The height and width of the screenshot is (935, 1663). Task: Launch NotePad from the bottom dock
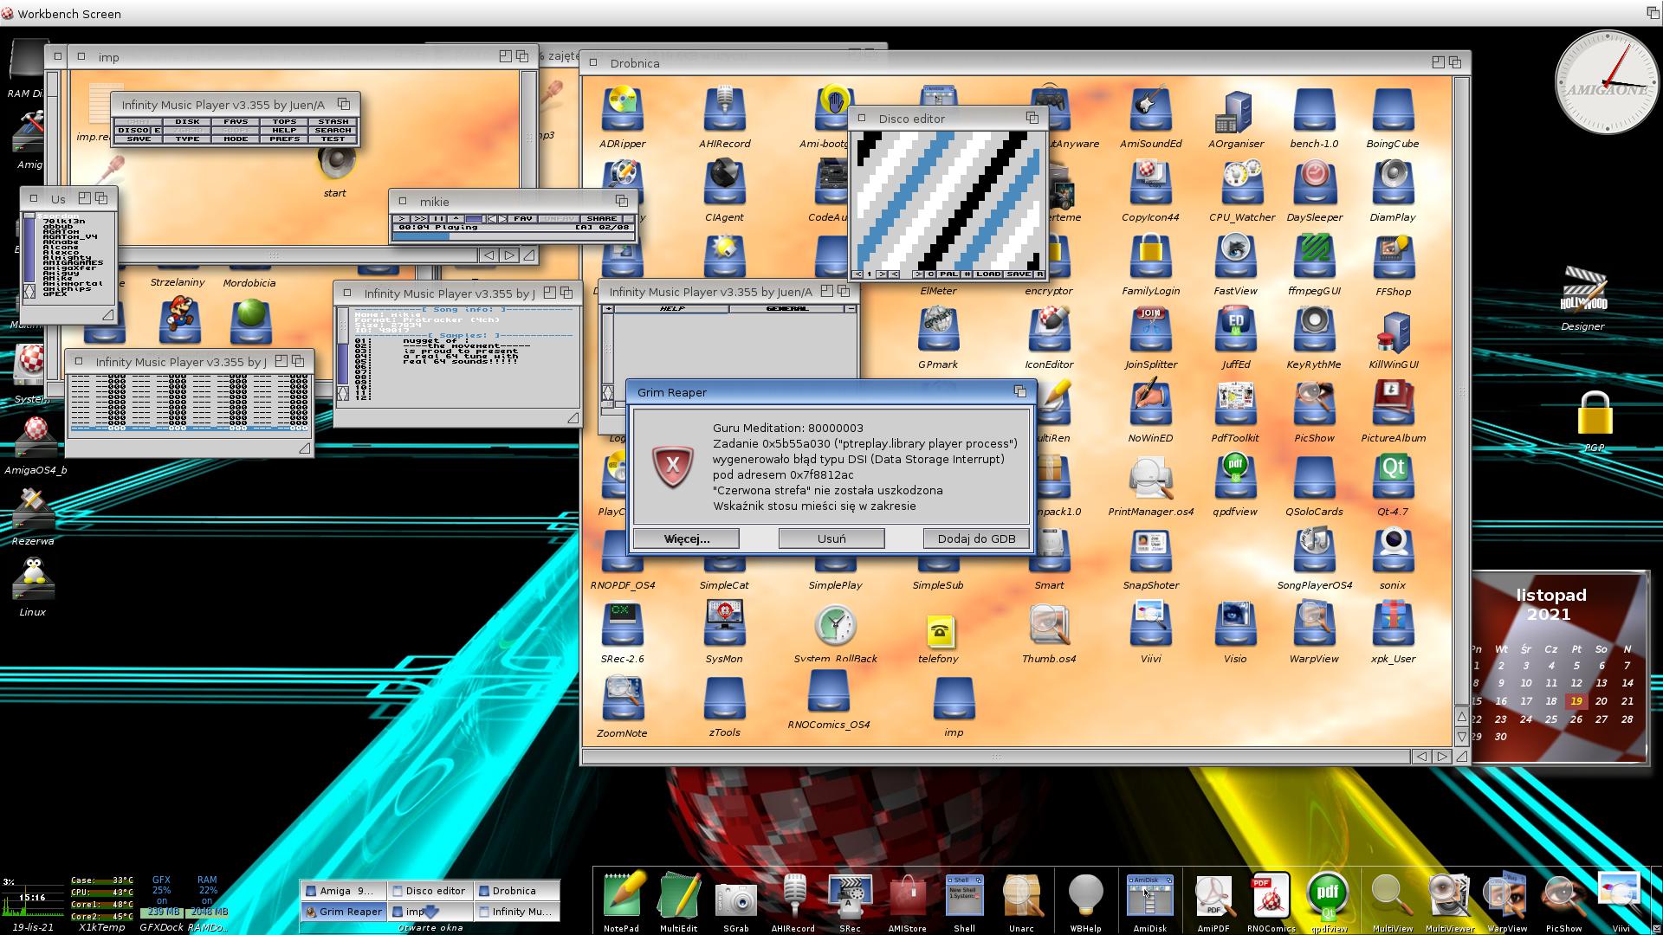[x=621, y=895]
